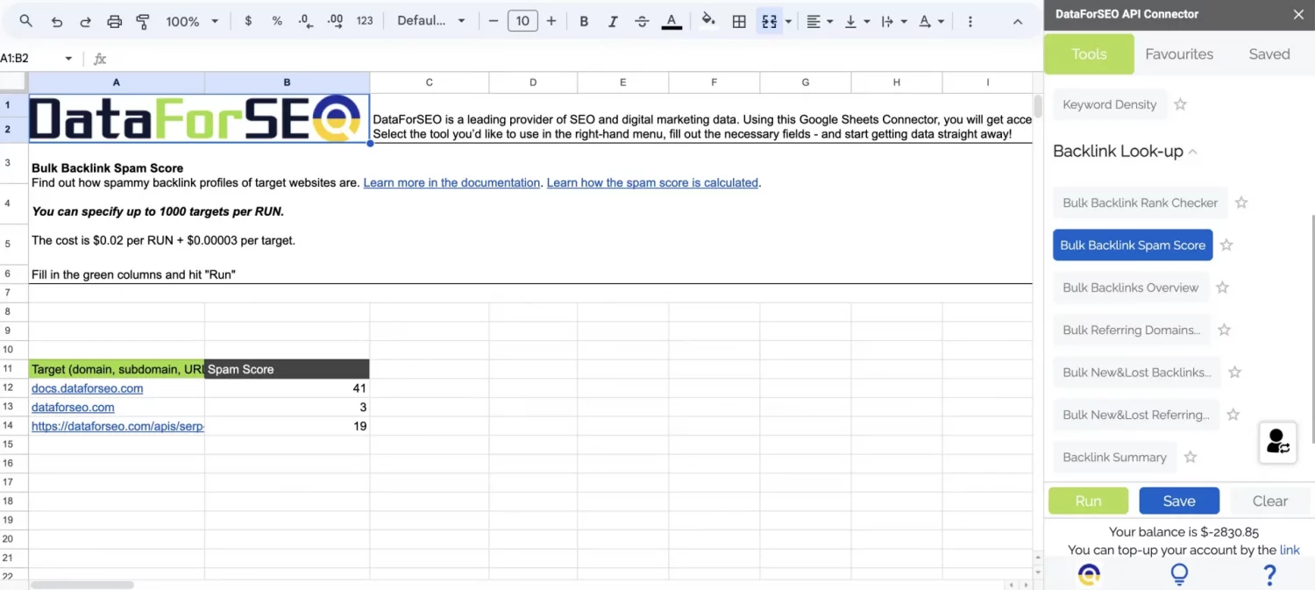Viewport: 1315px width, 590px height.
Task: Toggle strikethrough formatting
Action: 642,21
